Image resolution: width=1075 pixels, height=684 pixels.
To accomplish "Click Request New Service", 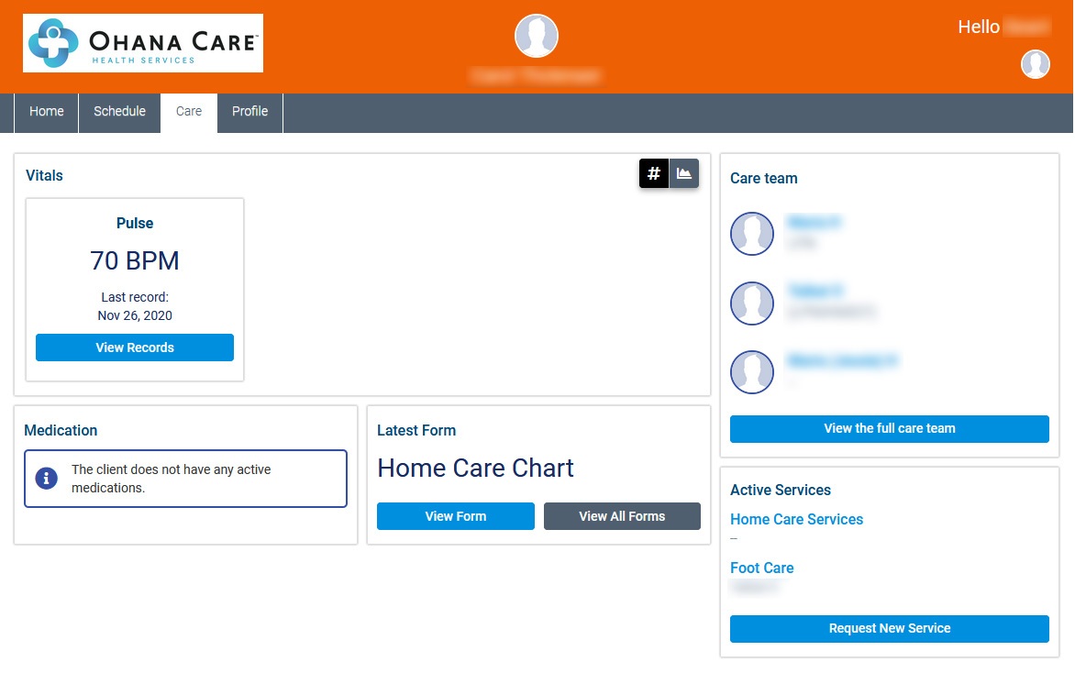I will point(888,628).
